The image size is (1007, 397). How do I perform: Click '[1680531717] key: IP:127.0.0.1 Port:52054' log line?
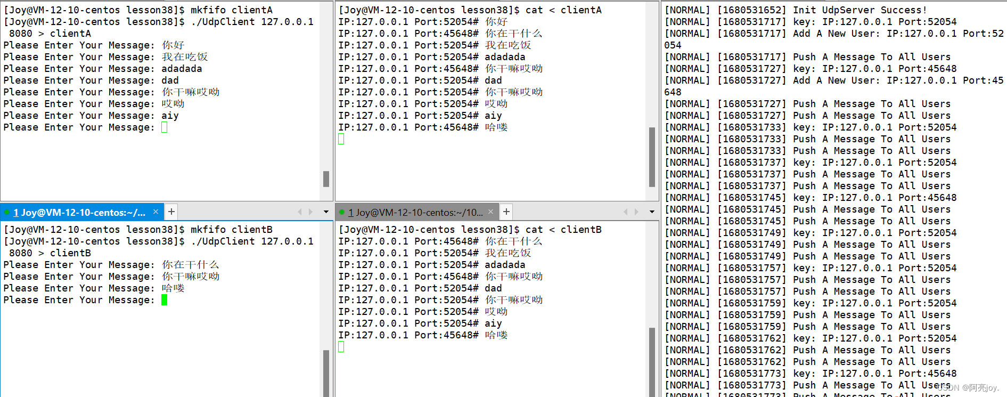tap(810, 22)
